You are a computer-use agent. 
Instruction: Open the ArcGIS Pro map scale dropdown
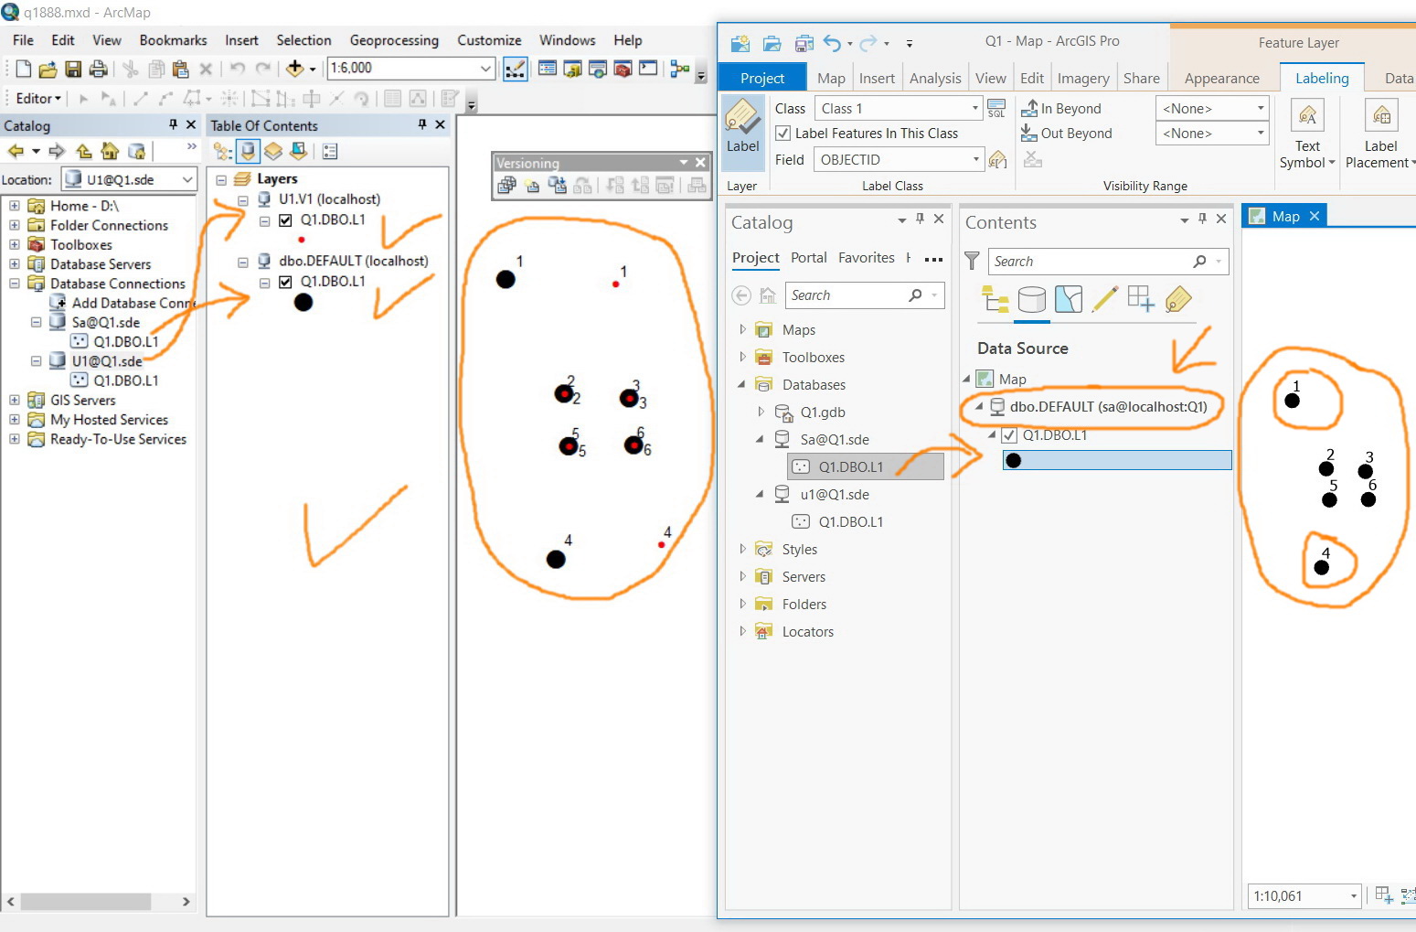pyautogui.click(x=1353, y=896)
